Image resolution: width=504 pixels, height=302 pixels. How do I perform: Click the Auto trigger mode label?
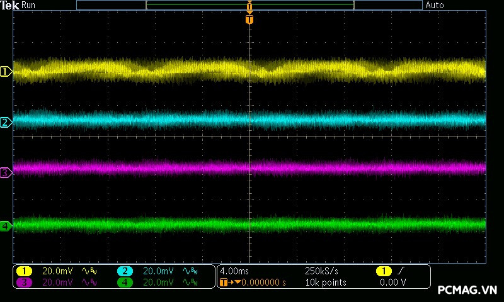point(435,5)
